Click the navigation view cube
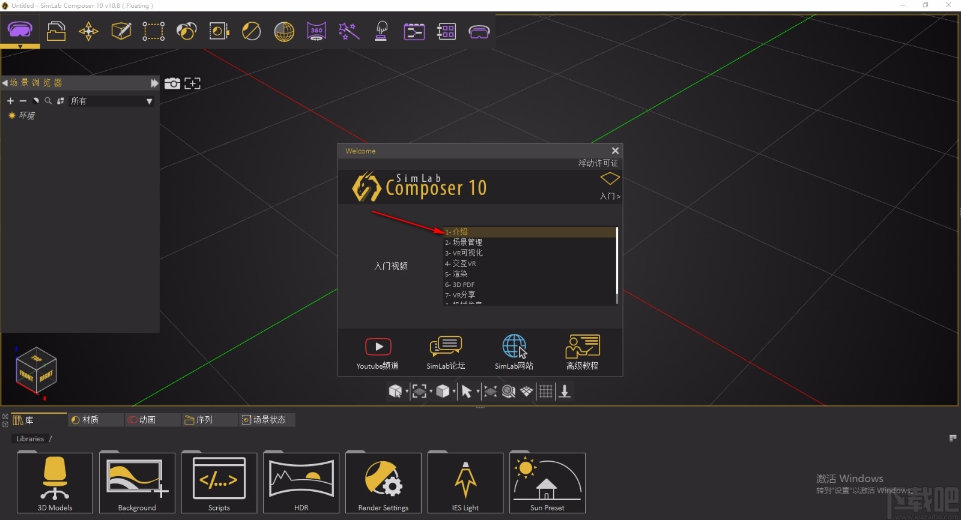 pyautogui.click(x=36, y=370)
